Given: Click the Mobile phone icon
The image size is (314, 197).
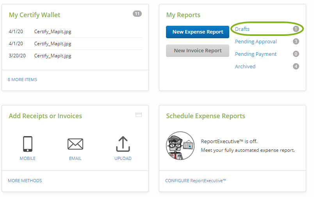Looking at the screenshot, I should tap(28, 144).
